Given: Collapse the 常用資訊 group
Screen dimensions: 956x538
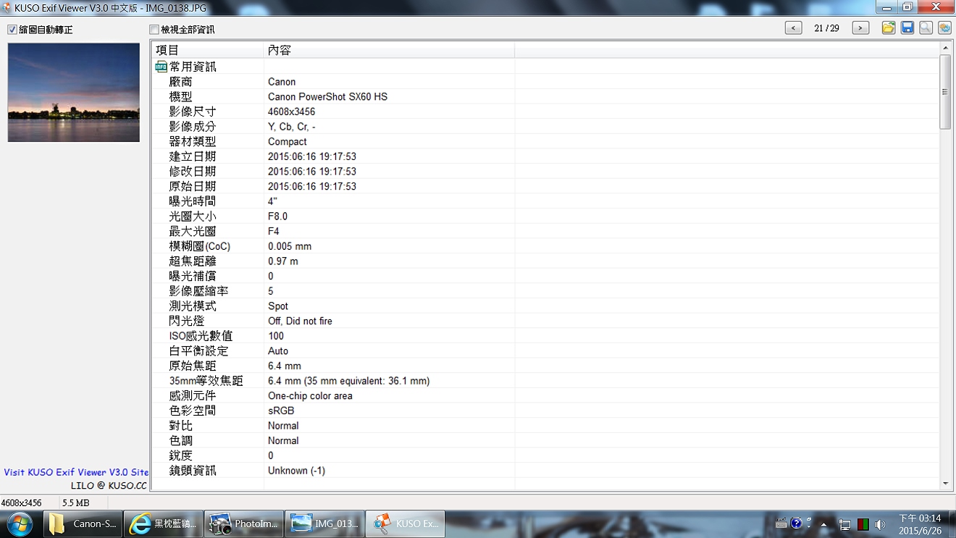Looking at the screenshot, I should (x=161, y=67).
